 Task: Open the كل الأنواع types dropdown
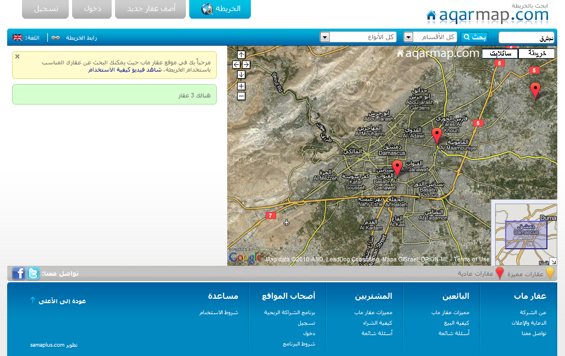[x=358, y=37]
